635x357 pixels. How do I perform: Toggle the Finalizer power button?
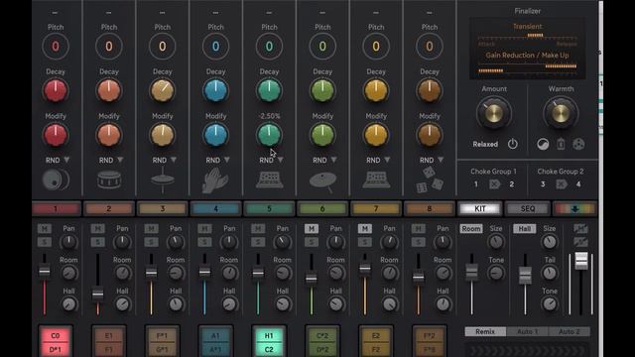513,144
